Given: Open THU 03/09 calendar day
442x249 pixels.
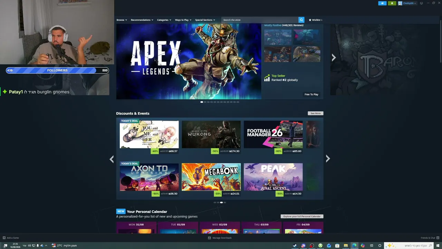Looking at the screenshot, I should click(x=261, y=228).
